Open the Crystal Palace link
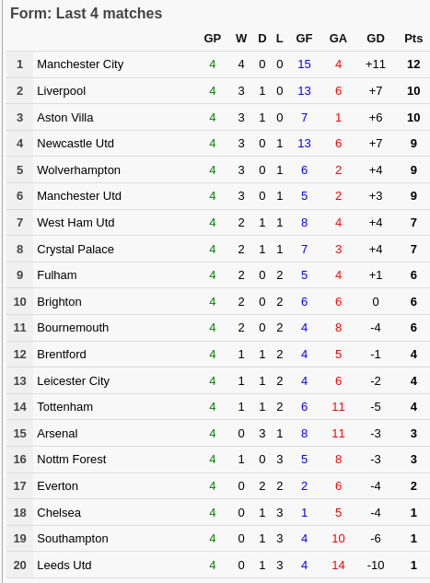430x583 pixels. (76, 249)
